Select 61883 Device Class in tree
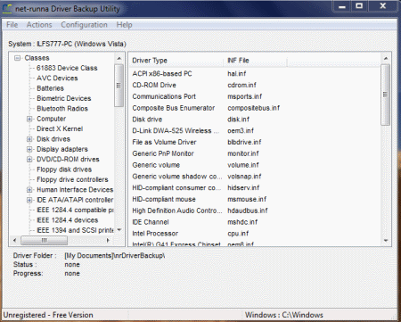Screen dimensions: 401x322 tap(67, 68)
